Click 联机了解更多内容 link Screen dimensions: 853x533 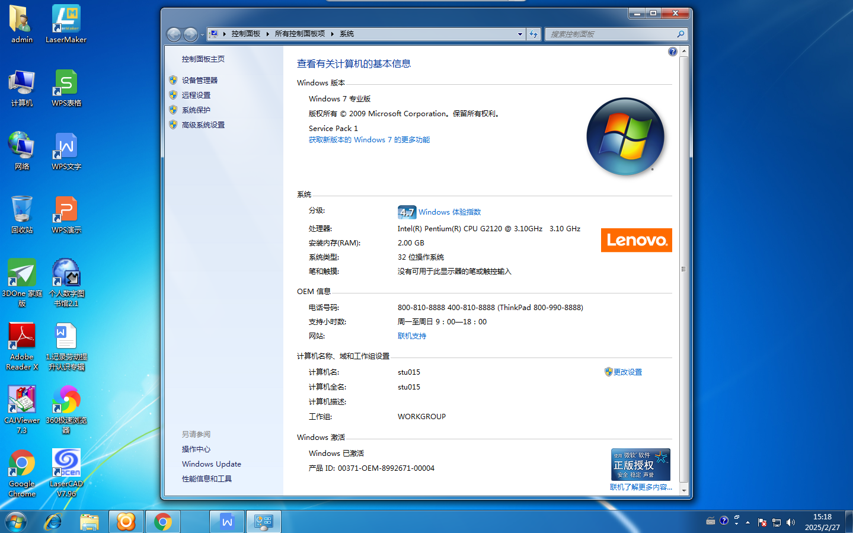click(641, 487)
